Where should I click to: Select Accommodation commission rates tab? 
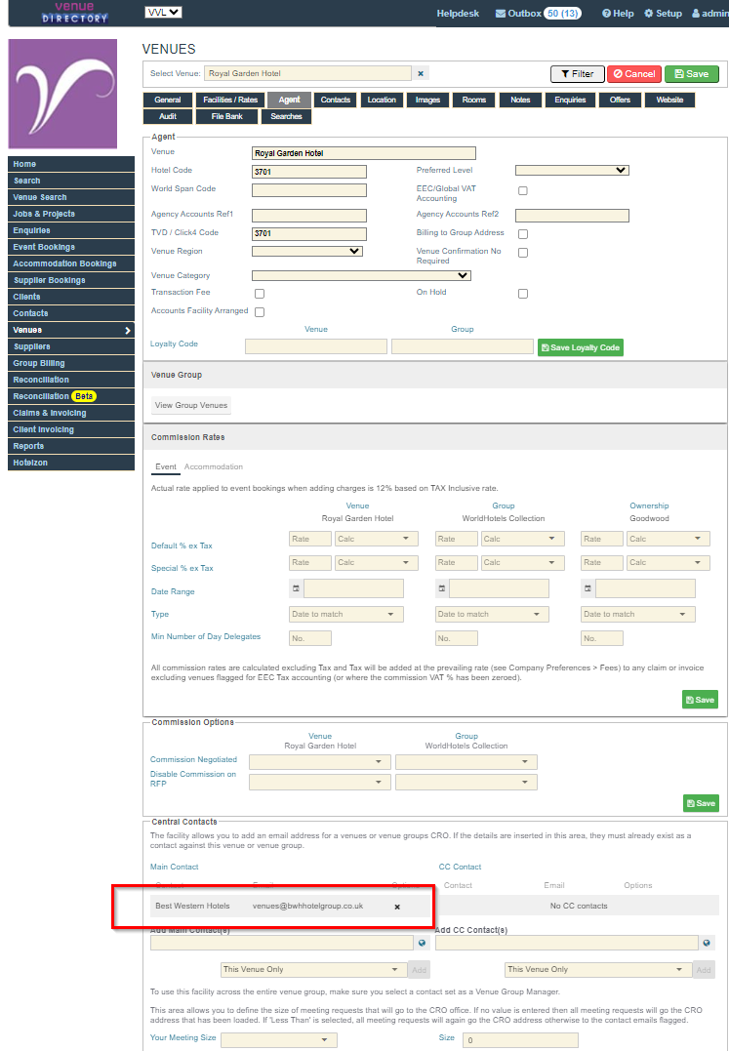(x=214, y=466)
